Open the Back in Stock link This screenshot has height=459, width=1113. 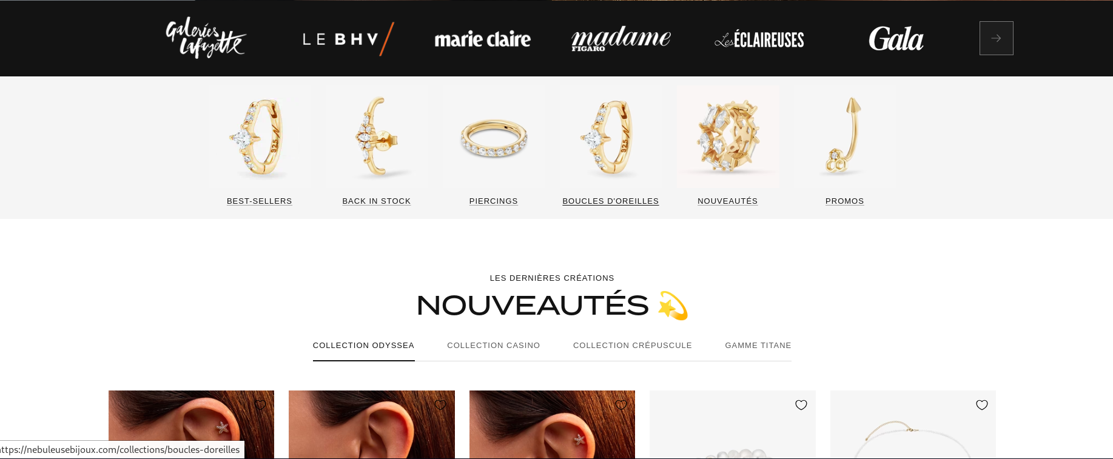[377, 201]
